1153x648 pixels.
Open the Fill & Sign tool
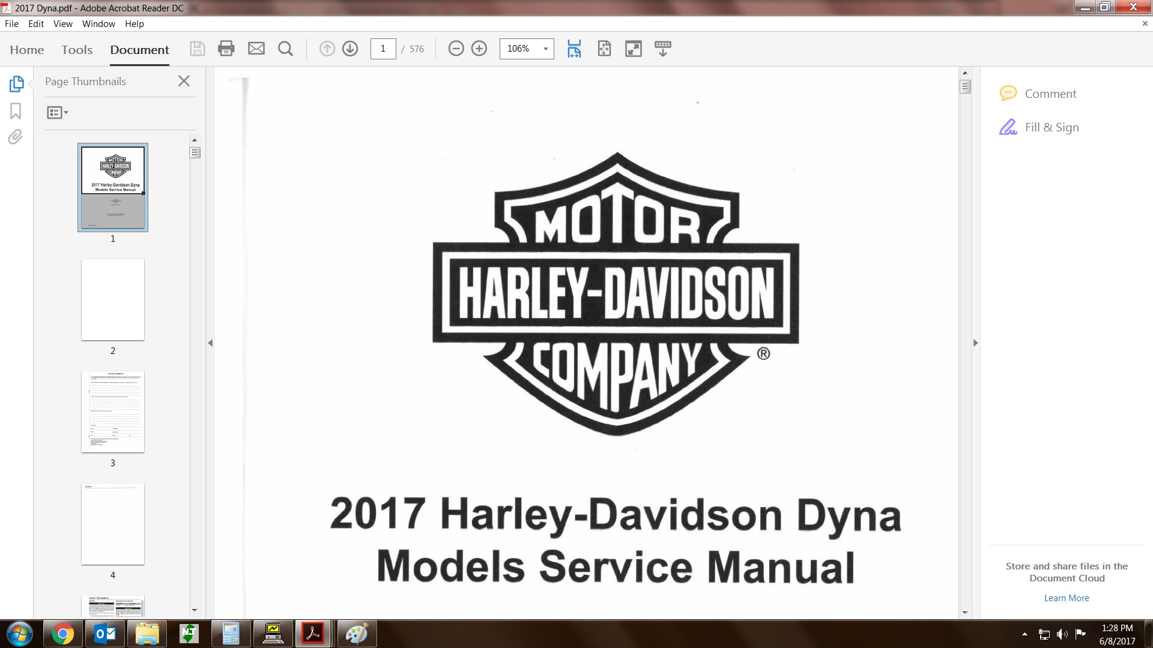click(1052, 127)
